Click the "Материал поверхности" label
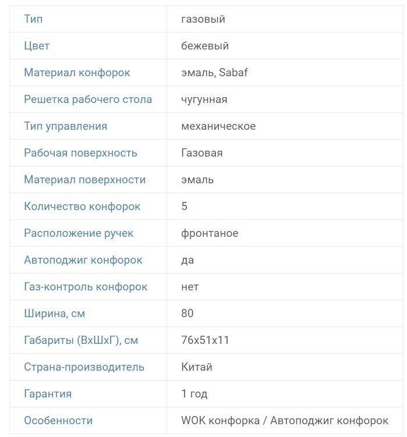The image size is (407, 437). click(84, 180)
